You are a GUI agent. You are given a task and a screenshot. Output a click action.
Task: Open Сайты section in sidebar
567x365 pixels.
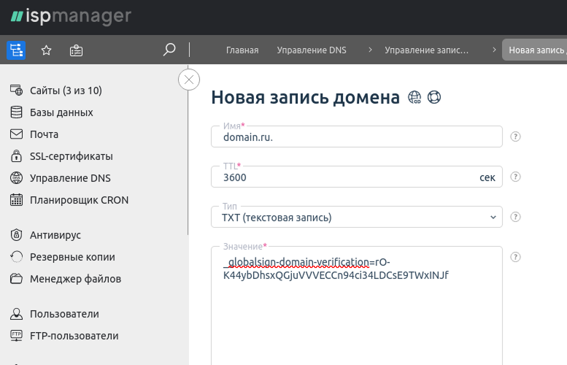pyautogui.click(x=66, y=91)
